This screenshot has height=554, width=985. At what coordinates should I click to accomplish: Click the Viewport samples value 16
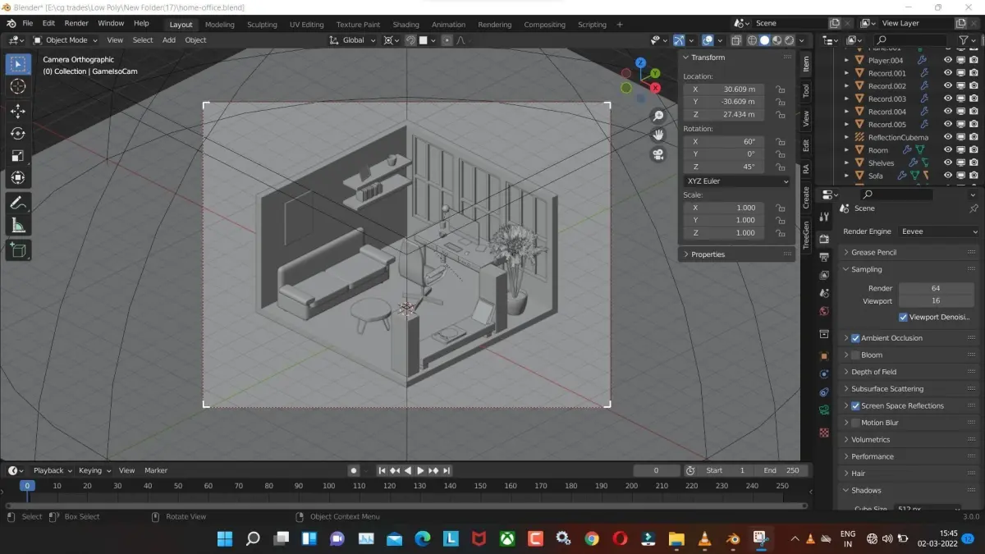pyautogui.click(x=936, y=301)
